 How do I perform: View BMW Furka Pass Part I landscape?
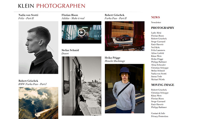[x=38, y=103]
